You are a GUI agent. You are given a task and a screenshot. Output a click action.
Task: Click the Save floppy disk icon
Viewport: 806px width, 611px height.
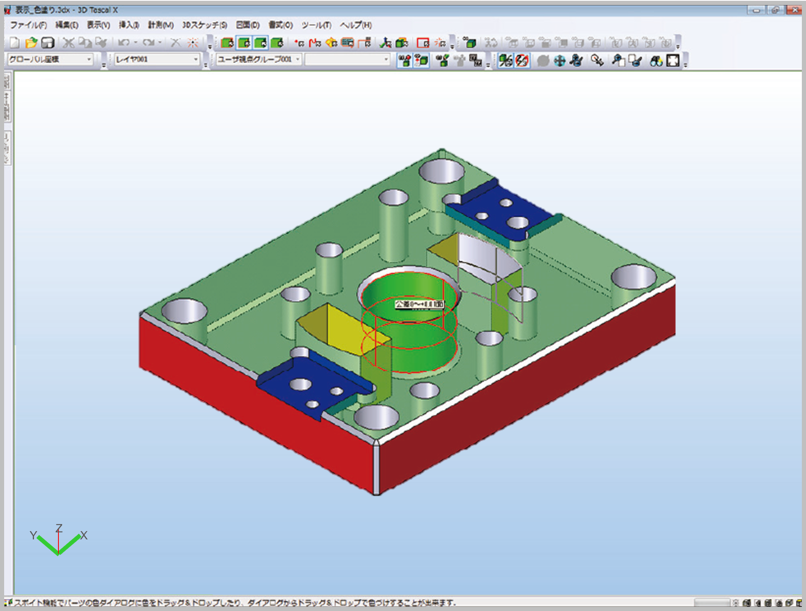48,43
